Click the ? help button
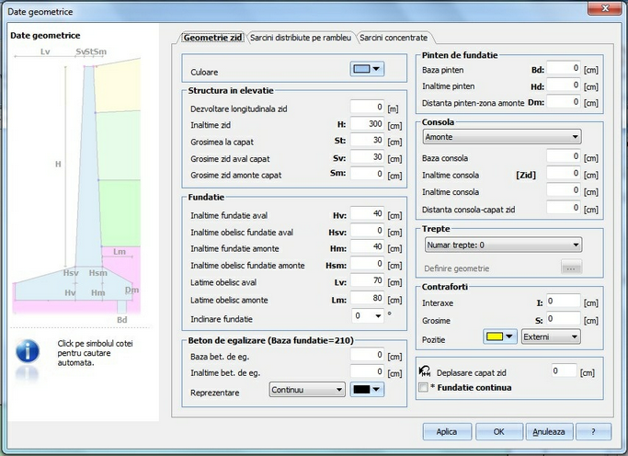Image resolution: width=628 pixels, height=456 pixels. 594,431
